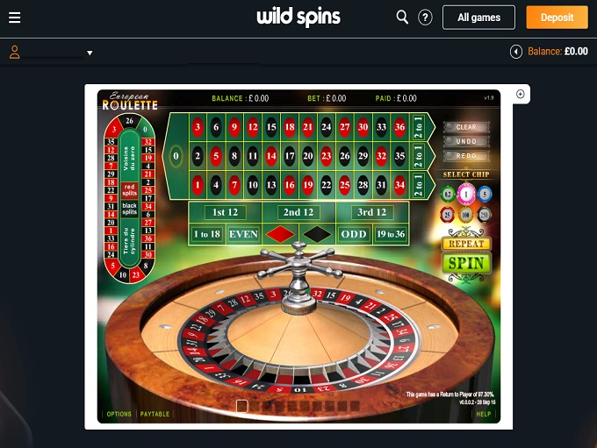
Task: Open the help question mark icon
Action: coord(425,18)
